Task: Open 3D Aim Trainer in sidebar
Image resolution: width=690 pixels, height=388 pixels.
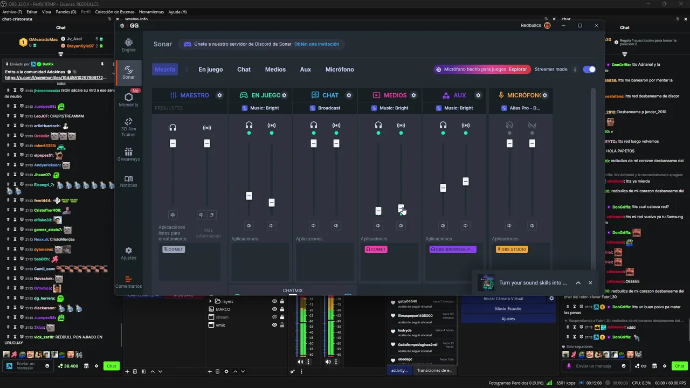Action: click(x=128, y=127)
